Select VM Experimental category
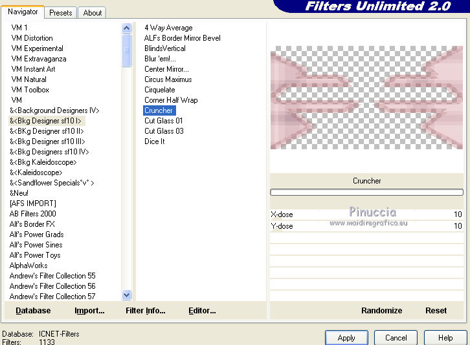The height and width of the screenshot is (345, 470). pyautogui.click(x=37, y=48)
